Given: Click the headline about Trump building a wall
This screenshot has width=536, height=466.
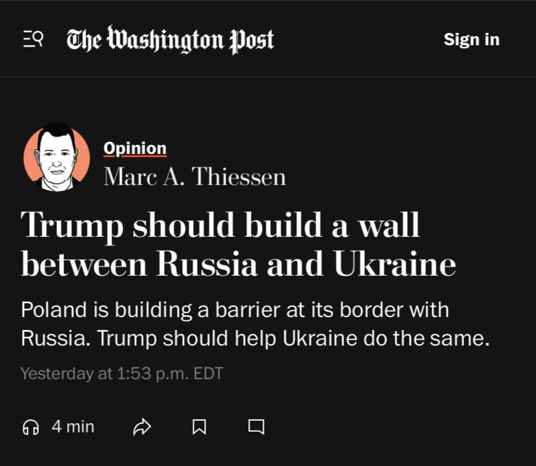Looking at the screenshot, I should 238,244.
